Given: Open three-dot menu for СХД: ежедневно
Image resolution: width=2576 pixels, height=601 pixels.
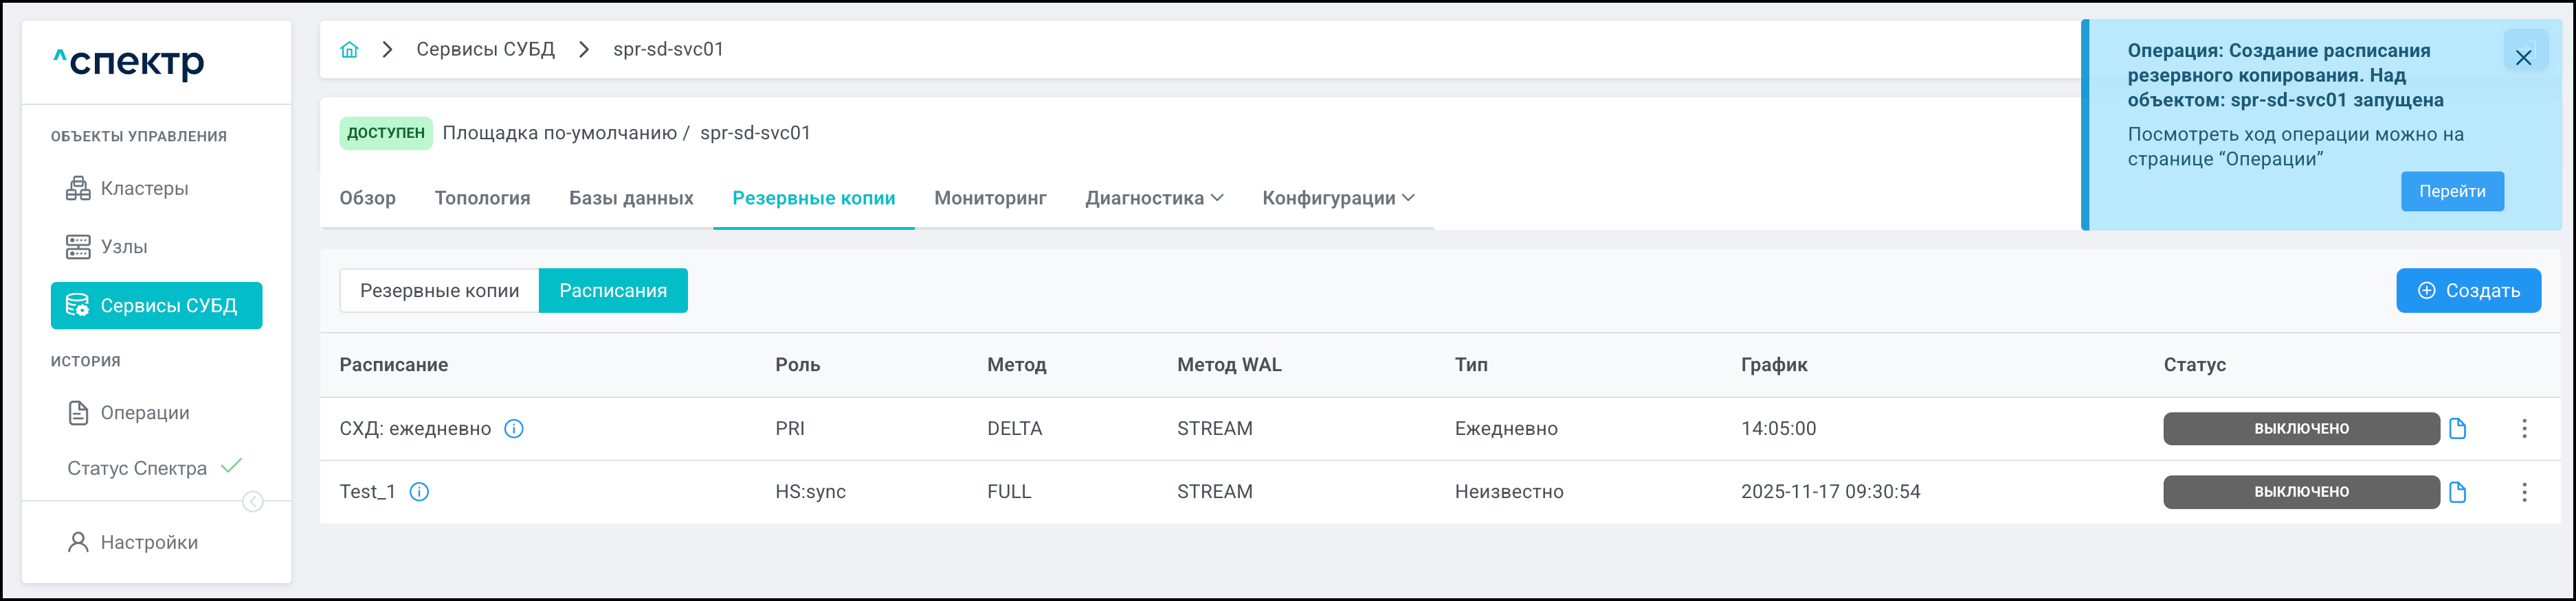Looking at the screenshot, I should (2524, 429).
